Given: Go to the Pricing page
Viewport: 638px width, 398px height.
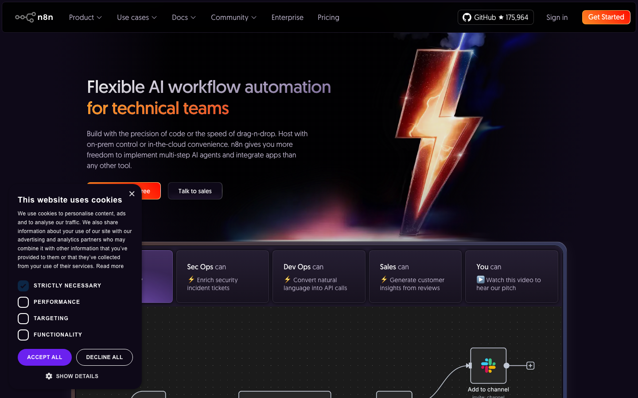Looking at the screenshot, I should 328,17.
